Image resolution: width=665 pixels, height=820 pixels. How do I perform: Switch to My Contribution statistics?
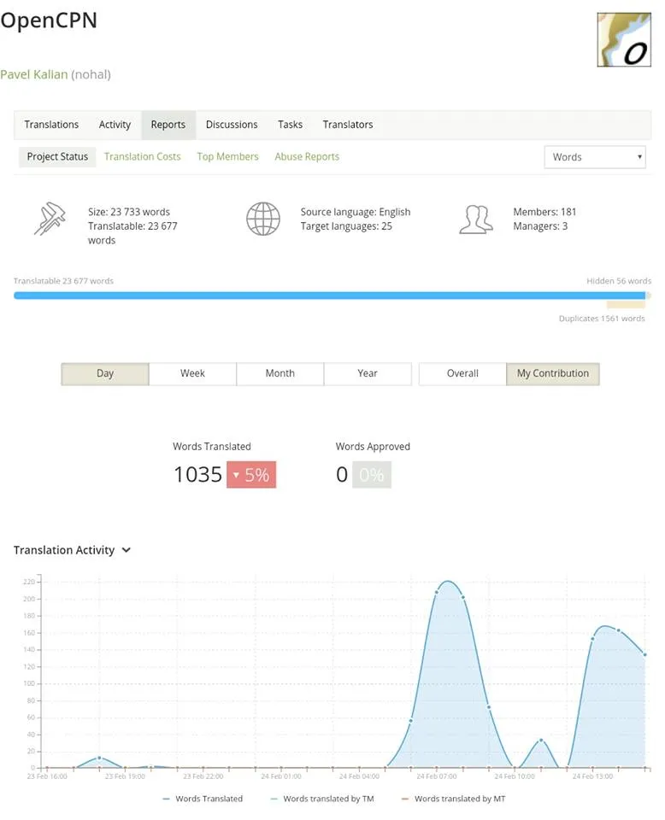[553, 373]
